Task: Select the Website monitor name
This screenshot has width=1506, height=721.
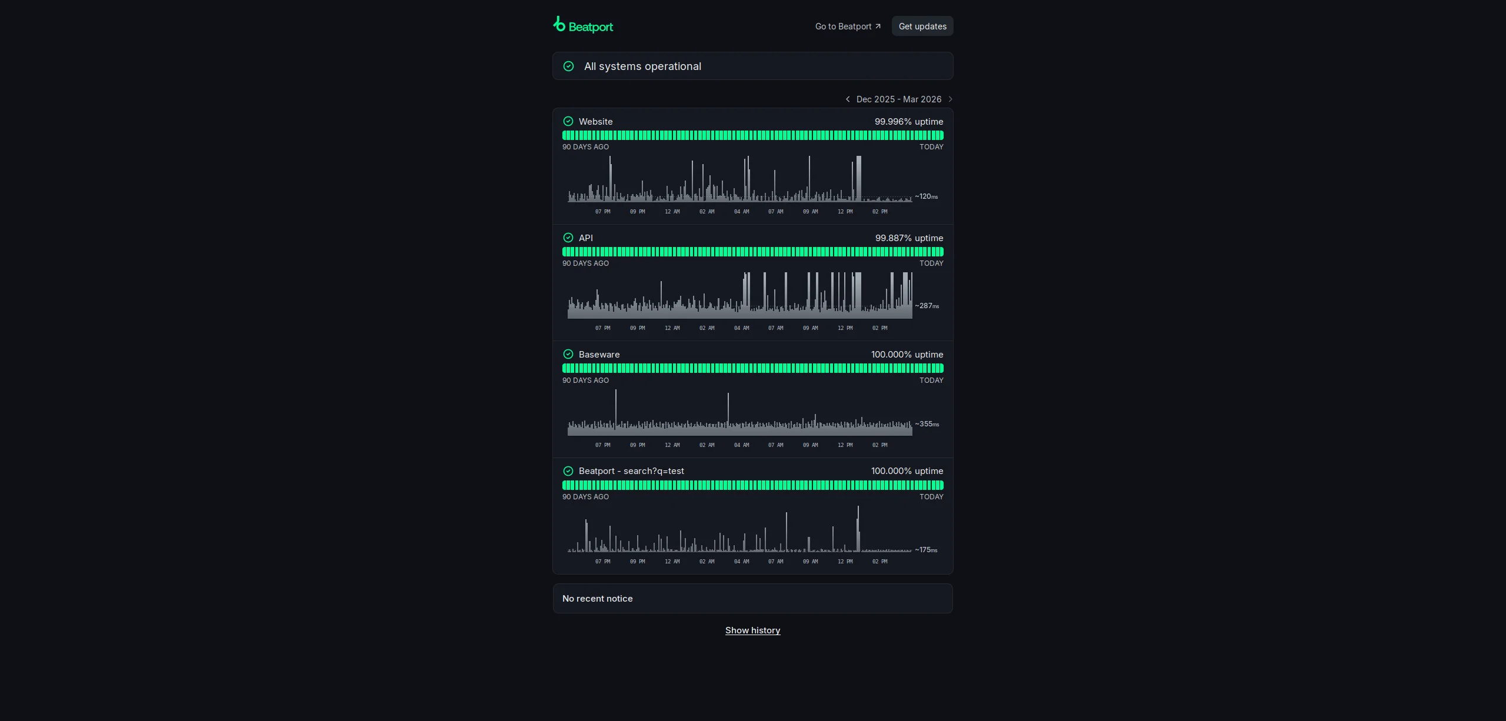Action: click(x=595, y=122)
